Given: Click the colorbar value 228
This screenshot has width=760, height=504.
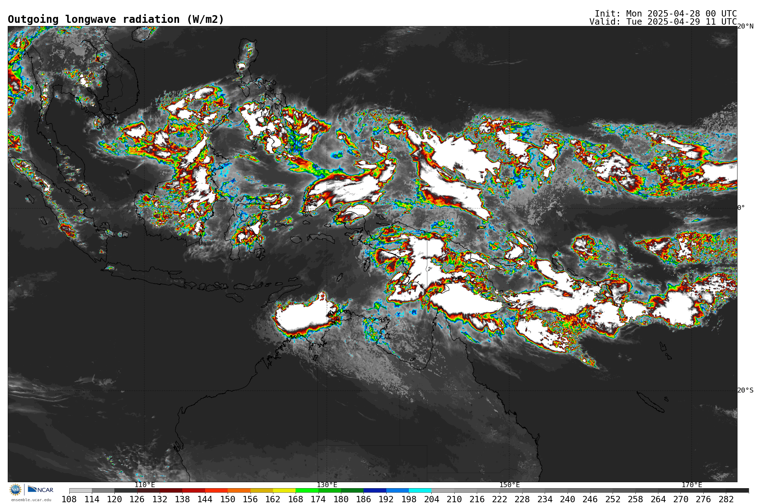Looking at the screenshot, I should 522,499.
